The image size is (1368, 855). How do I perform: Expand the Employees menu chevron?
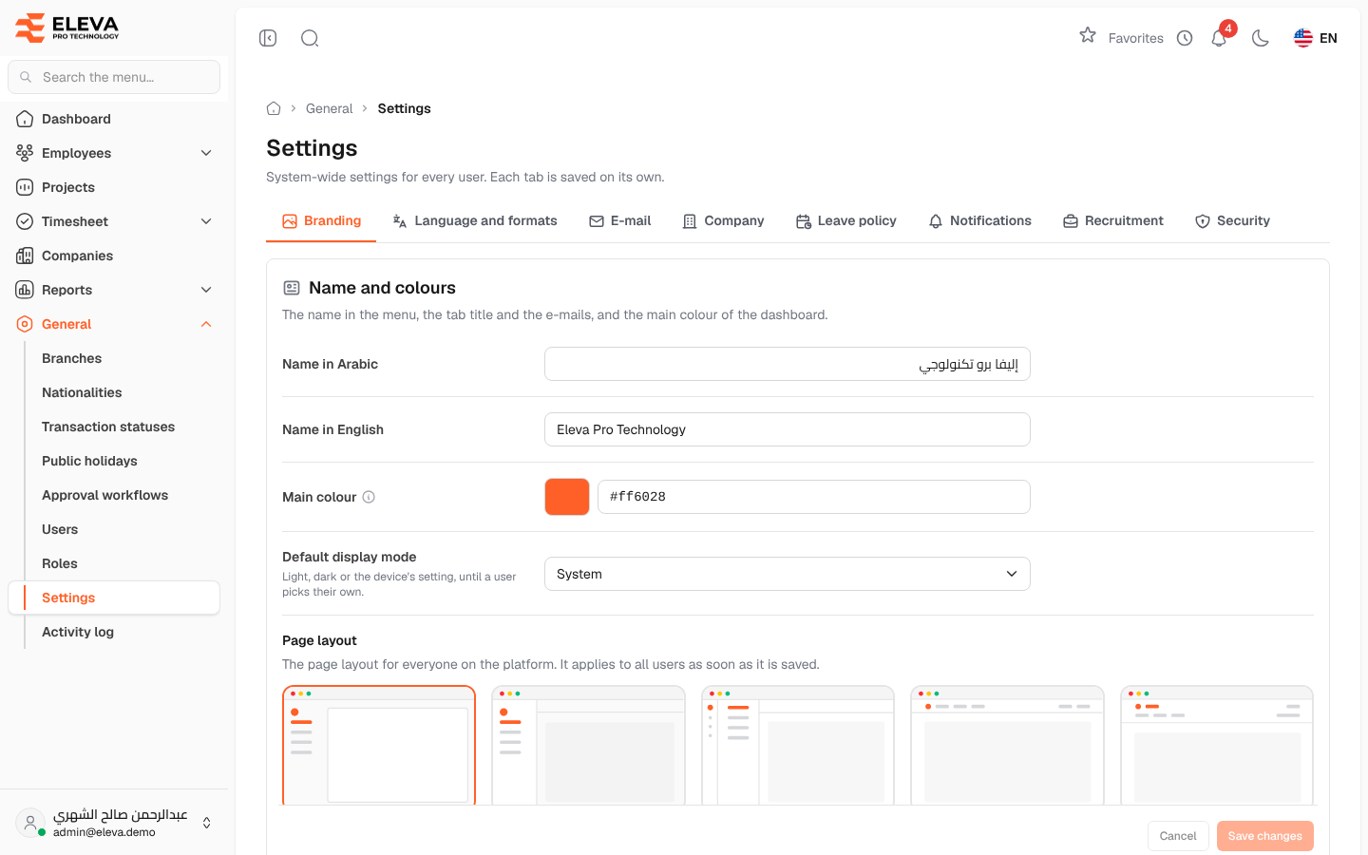[x=206, y=153]
